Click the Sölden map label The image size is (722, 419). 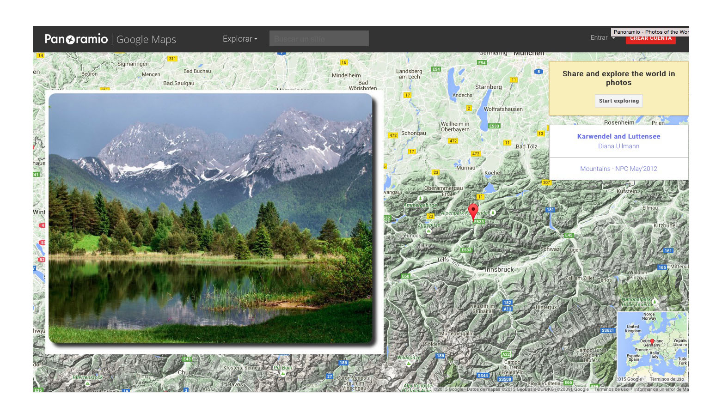433,344
